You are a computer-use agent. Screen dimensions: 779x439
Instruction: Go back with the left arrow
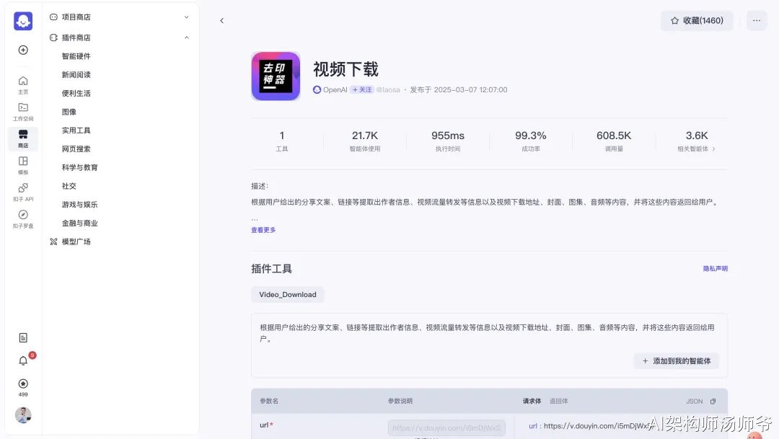click(221, 20)
